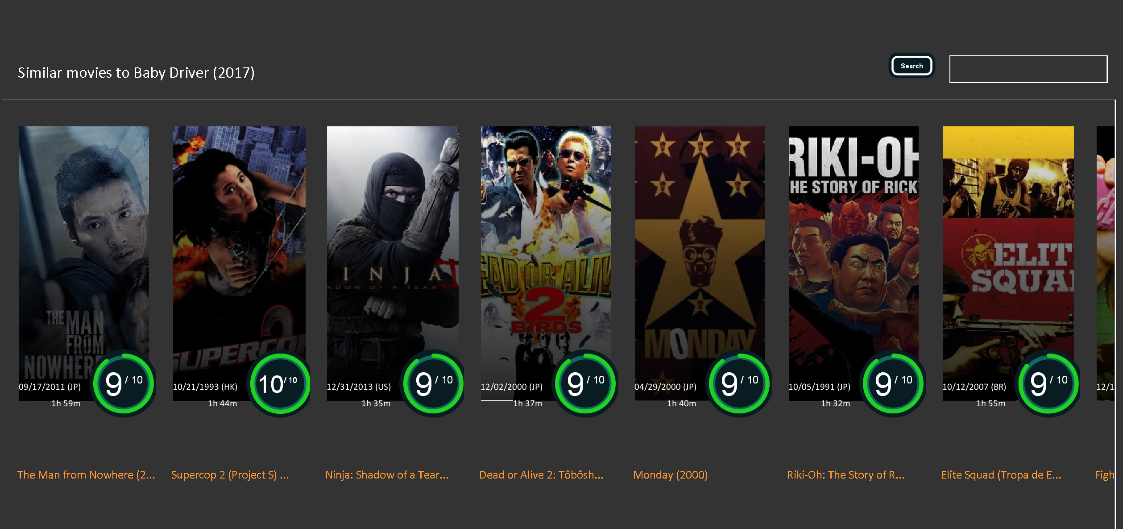Viewport: 1123px width, 529px height.
Task: Click the rating badge on Elite Squad poster
Action: pyautogui.click(x=1048, y=383)
